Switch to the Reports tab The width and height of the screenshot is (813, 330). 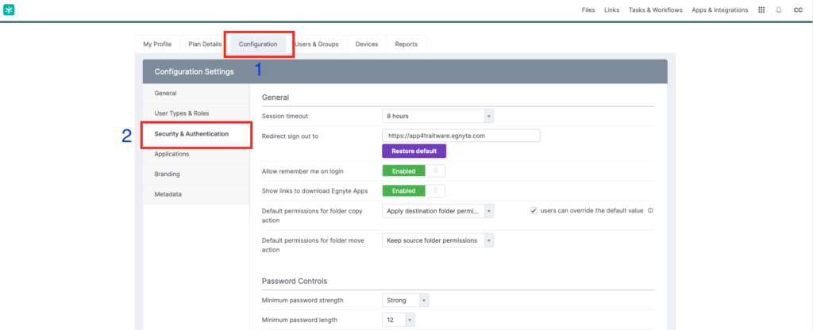(x=406, y=44)
